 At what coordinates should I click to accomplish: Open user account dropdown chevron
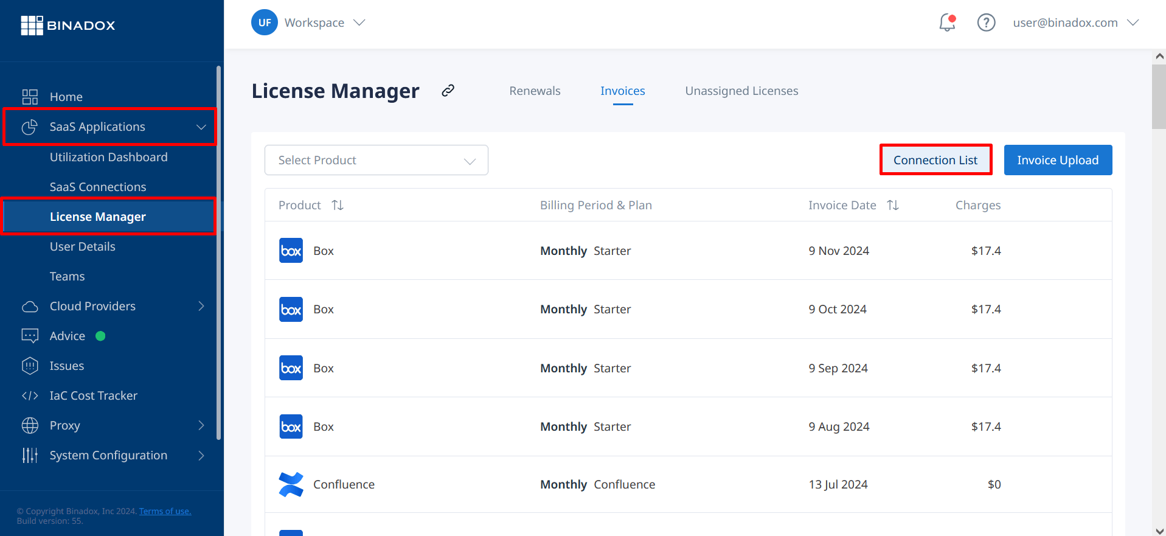1133,23
